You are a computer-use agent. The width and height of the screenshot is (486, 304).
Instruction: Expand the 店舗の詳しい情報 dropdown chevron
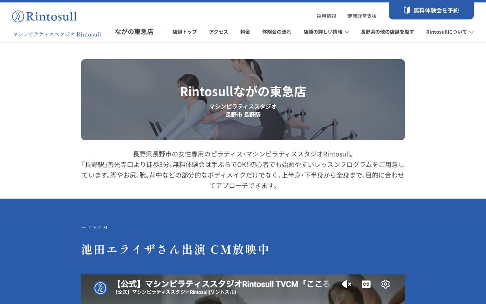pyautogui.click(x=347, y=32)
